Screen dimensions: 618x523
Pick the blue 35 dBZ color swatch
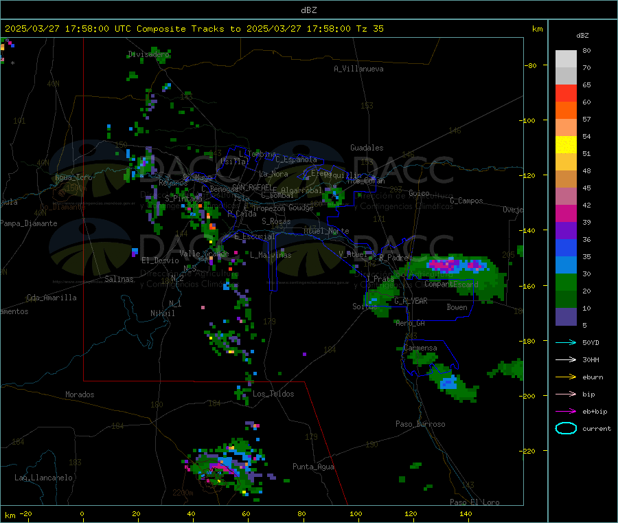click(x=566, y=247)
